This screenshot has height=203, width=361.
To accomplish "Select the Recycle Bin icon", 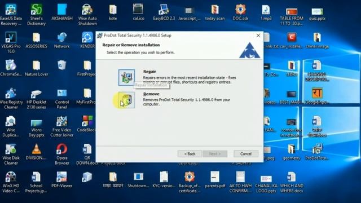I will (62, 65).
